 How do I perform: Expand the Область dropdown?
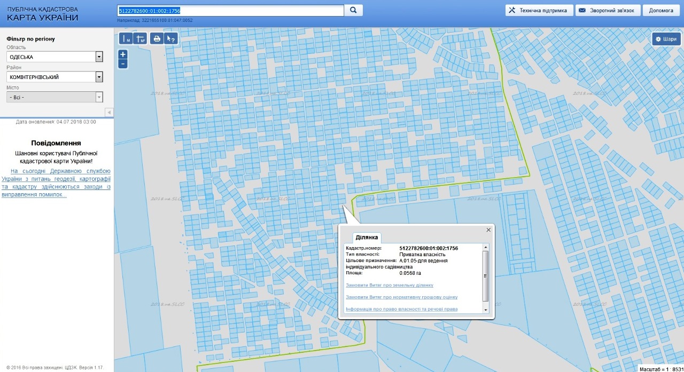point(99,57)
